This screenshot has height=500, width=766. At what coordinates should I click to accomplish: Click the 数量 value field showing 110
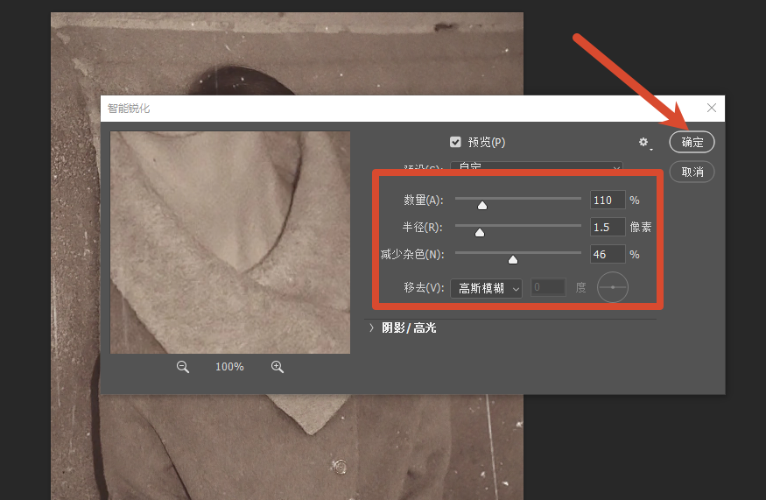pos(608,200)
